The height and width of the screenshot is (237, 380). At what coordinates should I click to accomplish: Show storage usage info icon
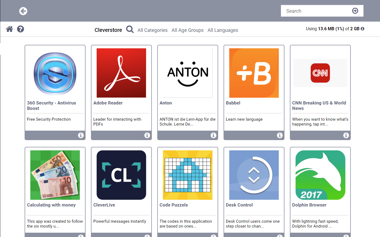(x=362, y=29)
